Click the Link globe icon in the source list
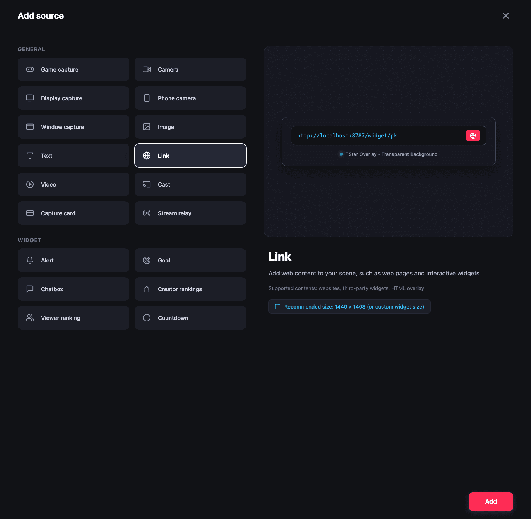531x519 pixels. pos(147,156)
